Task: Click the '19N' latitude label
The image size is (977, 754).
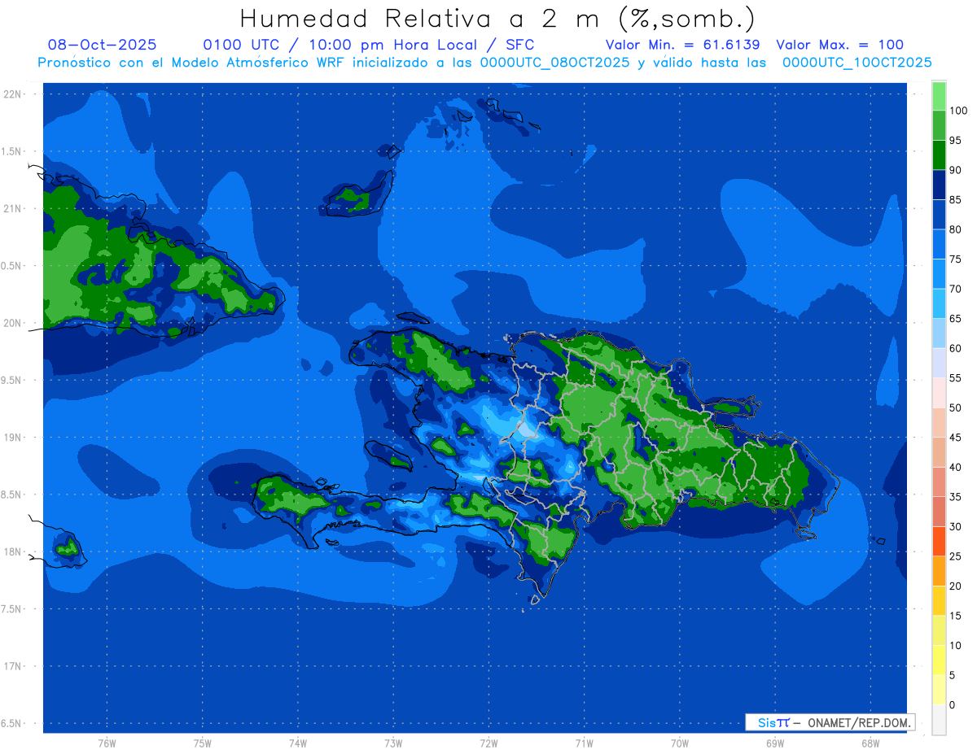Action: tap(13, 438)
